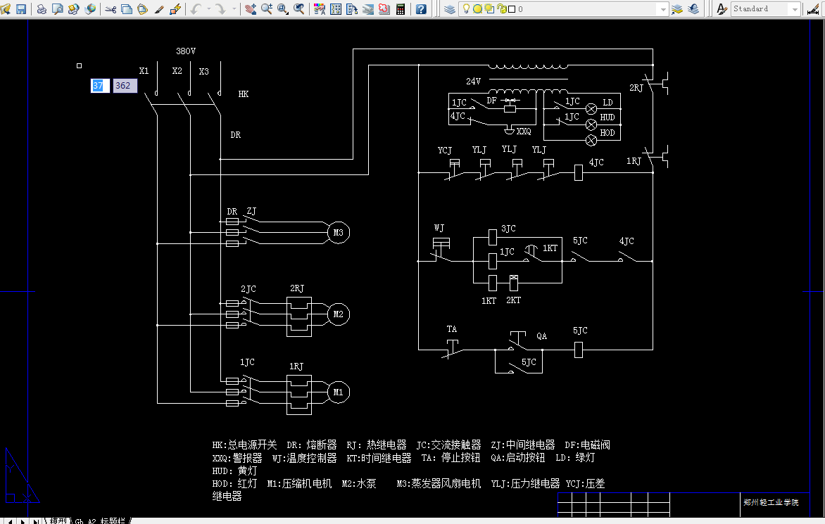
Task: Click the 24V transformer label
Action: coord(473,81)
